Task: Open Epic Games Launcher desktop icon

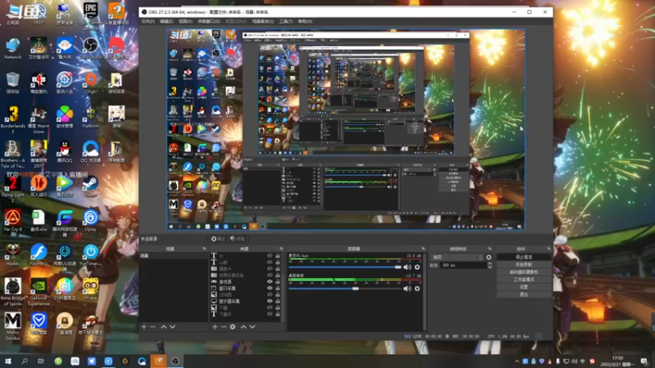Action: tap(90, 16)
